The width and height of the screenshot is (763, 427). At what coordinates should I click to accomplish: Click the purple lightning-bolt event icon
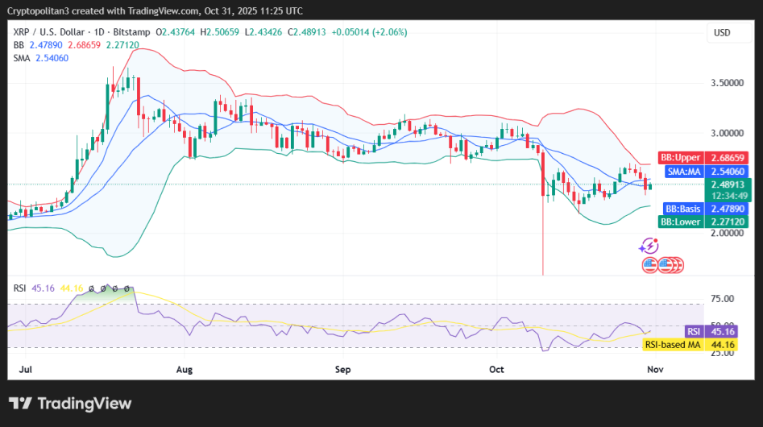(649, 247)
